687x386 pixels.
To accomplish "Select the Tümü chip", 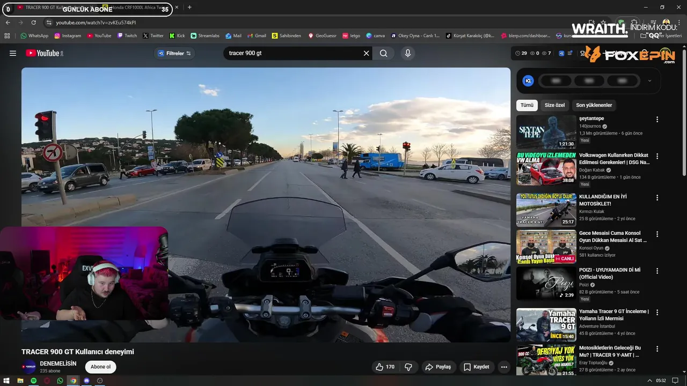I will coord(527,105).
